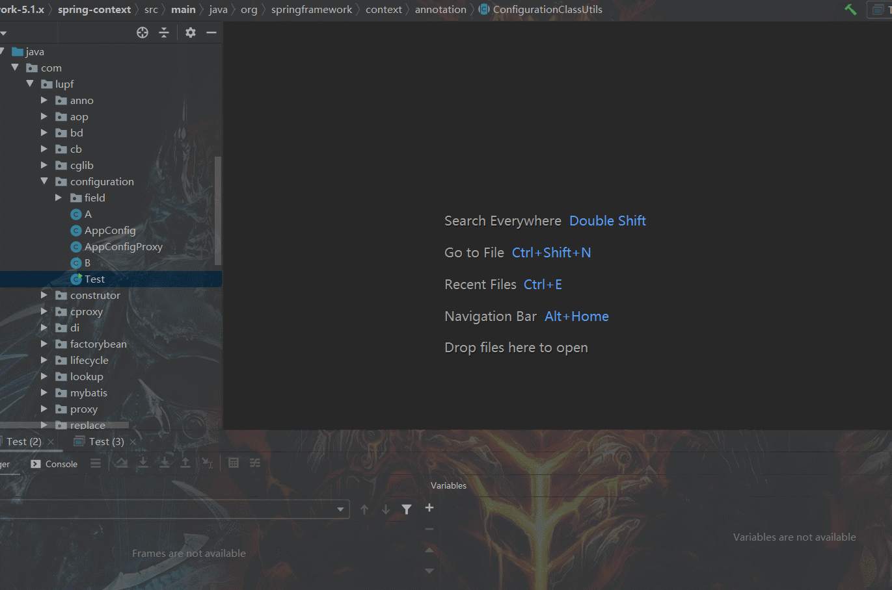Viewport: 892px width, 590px height.
Task: Add a new watch with the plus icon
Action: (429, 507)
